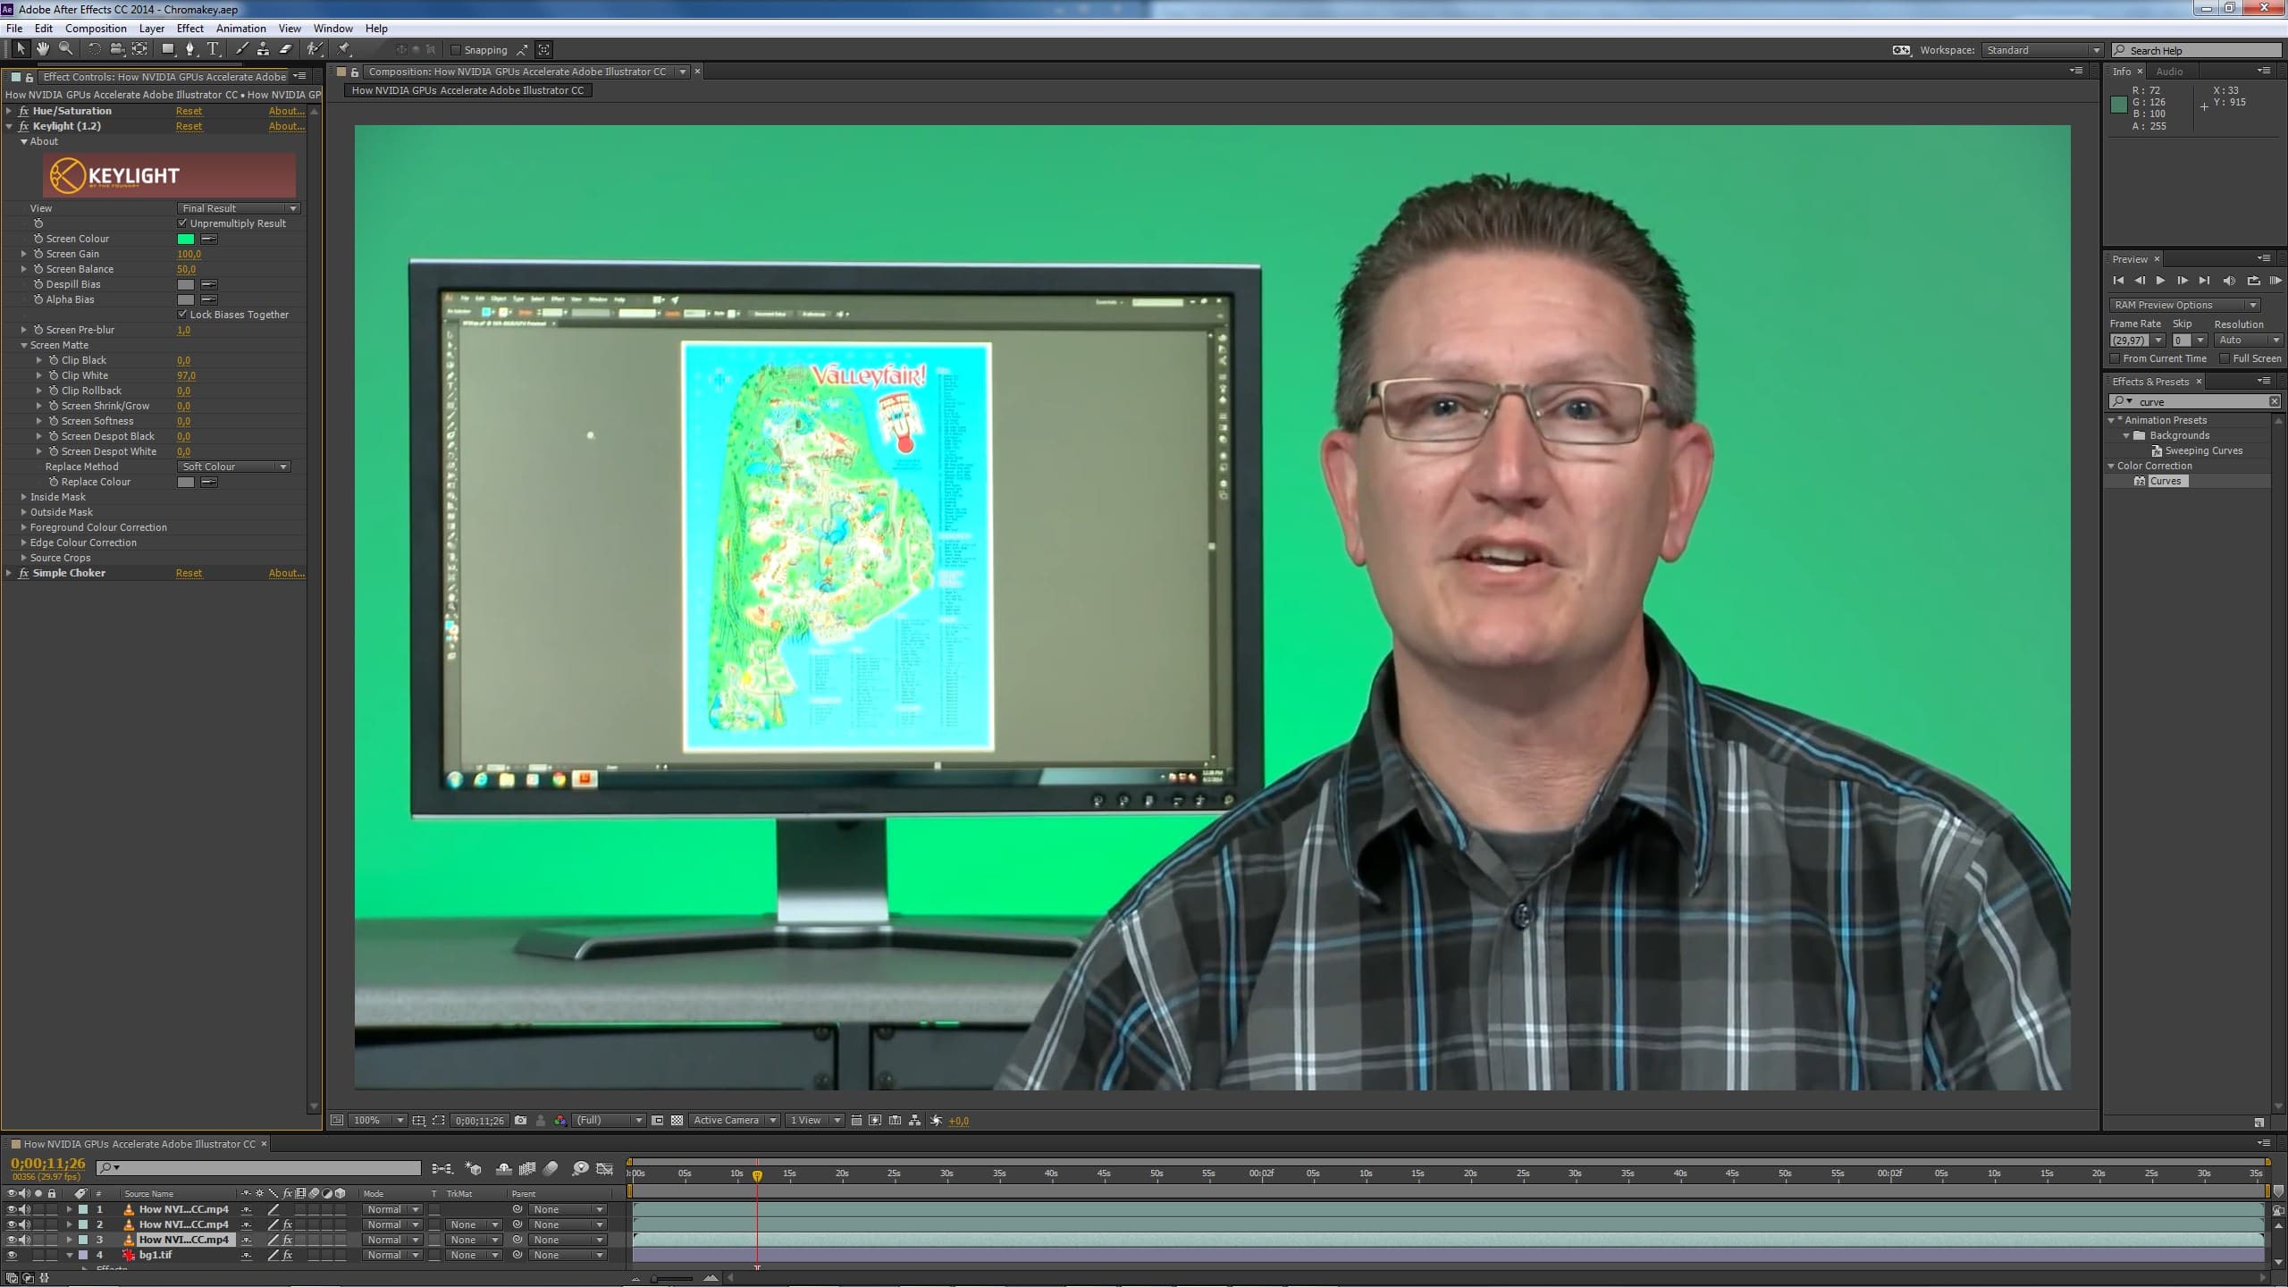Click the Take Snapshot camera icon

click(x=520, y=1120)
